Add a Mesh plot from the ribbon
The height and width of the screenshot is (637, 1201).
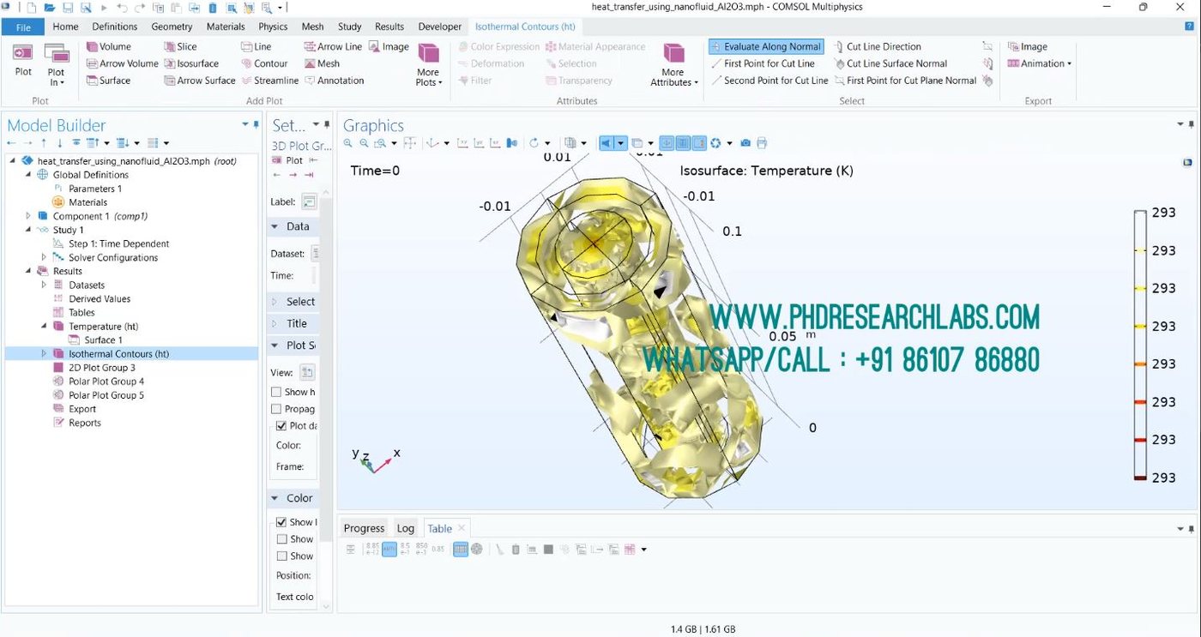322,63
